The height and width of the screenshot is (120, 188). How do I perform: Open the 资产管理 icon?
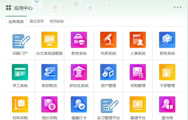click(108, 72)
